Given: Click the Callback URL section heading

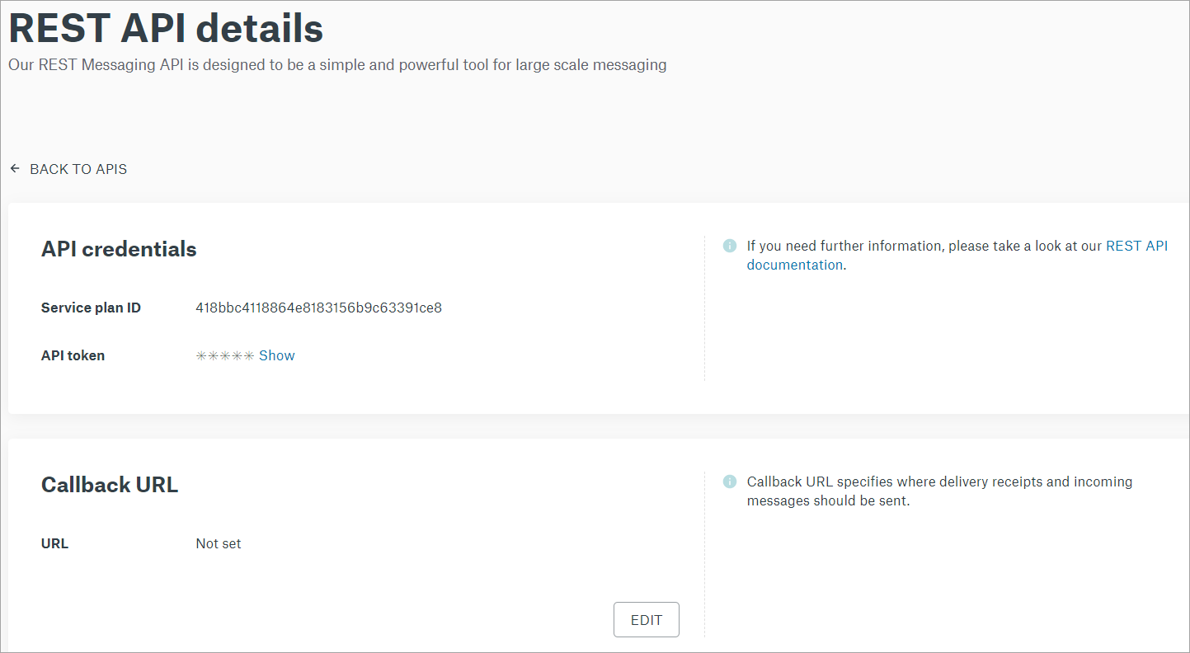Looking at the screenshot, I should point(110,484).
